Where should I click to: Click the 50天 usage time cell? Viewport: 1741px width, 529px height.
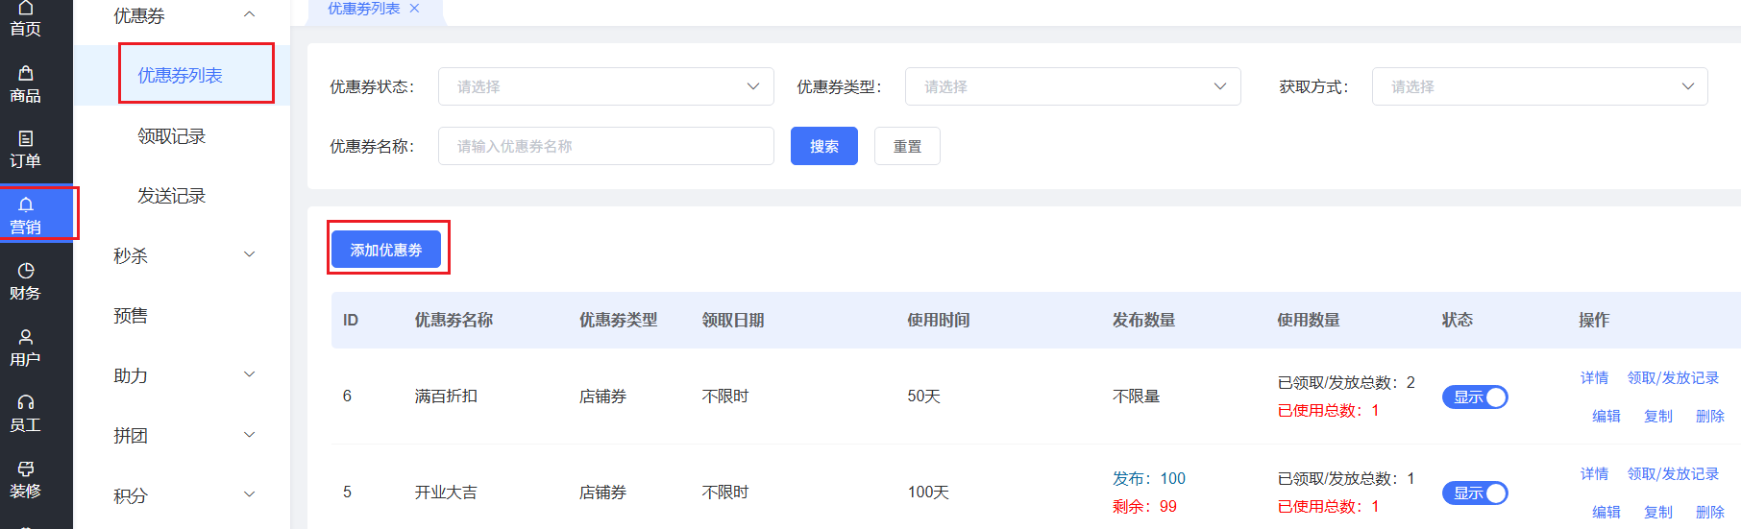click(x=924, y=397)
